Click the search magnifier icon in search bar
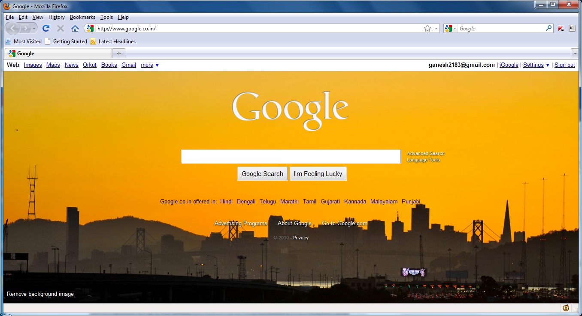Image resolution: width=582 pixels, height=316 pixels. 549,28
